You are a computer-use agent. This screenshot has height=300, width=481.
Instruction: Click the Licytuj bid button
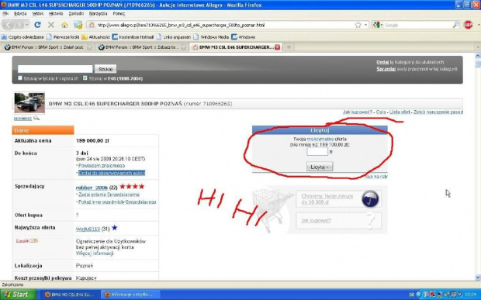[320, 167]
